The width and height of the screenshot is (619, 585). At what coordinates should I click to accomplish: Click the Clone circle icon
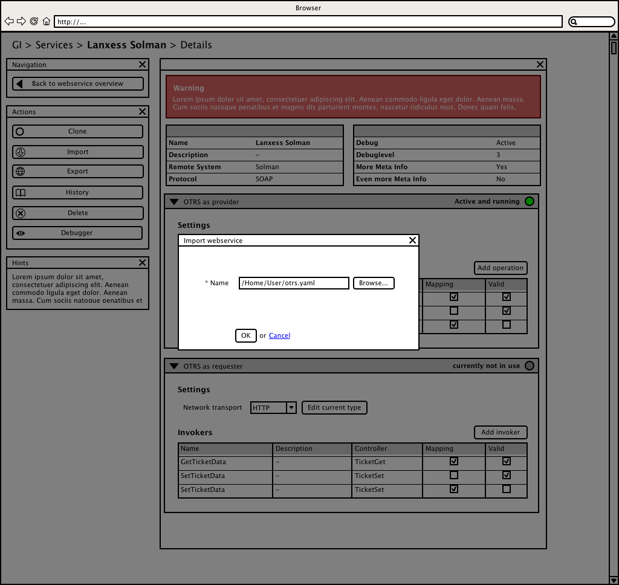20,131
